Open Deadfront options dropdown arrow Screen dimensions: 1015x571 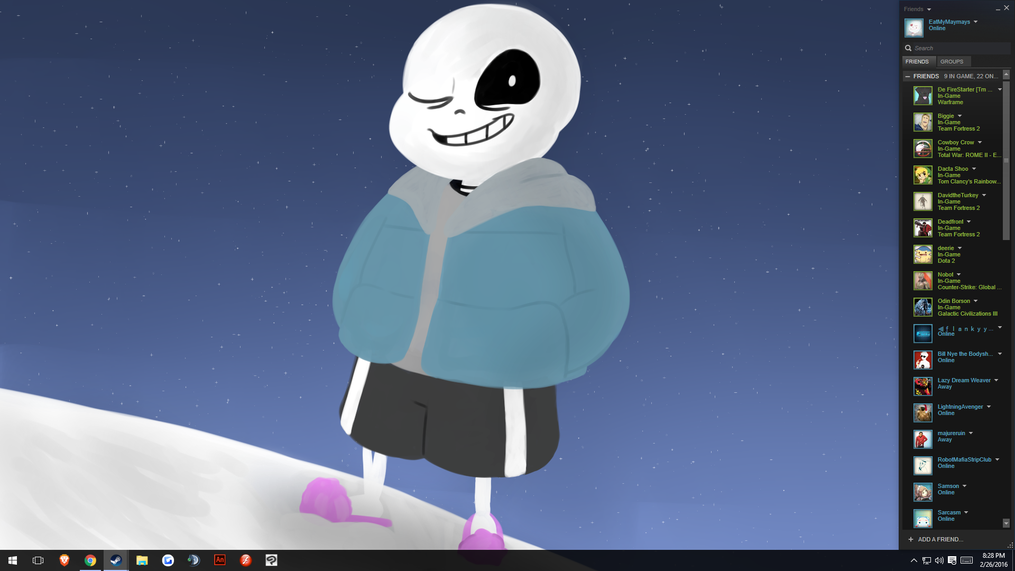coord(968,222)
